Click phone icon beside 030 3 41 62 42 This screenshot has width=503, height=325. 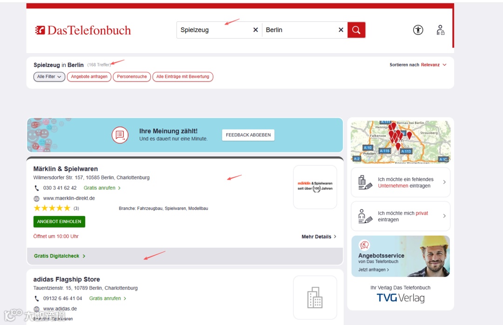pyautogui.click(x=37, y=188)
